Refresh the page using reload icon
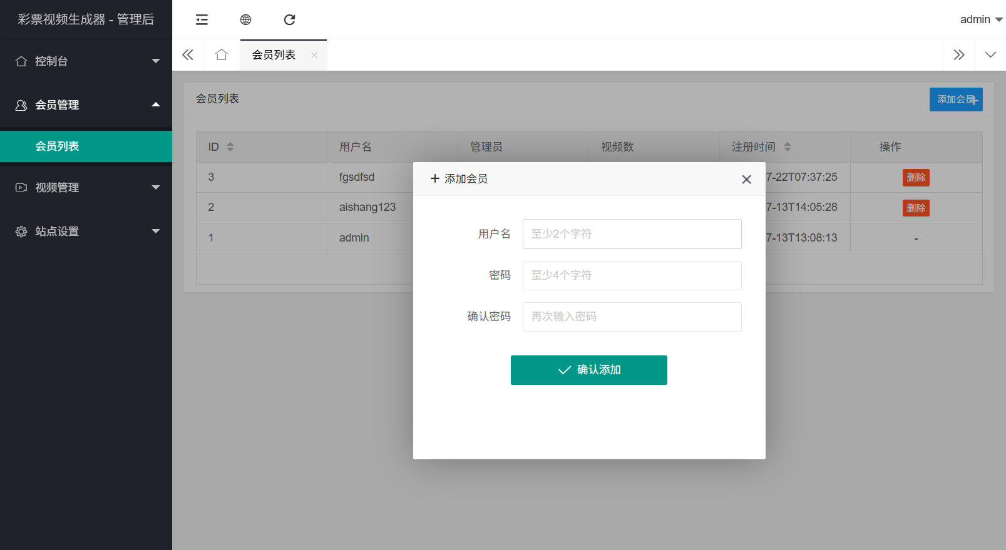The width and height of the screenshot is (1006, 550). coord(289,20)
